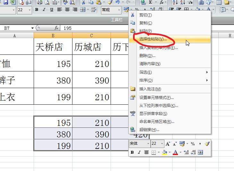The width and height of the screenshot is (234, 171).
Task: Click the hyperlink globe icon in toolbar
Action: coord(143,2)
